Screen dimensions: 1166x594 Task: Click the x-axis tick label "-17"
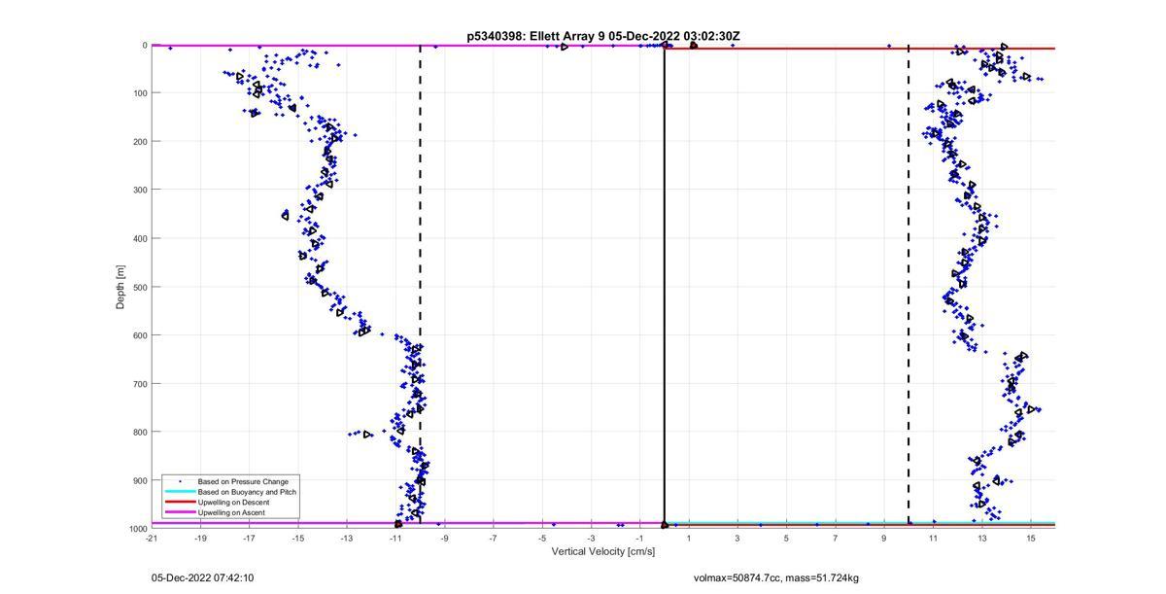click(x=249, y=538)
